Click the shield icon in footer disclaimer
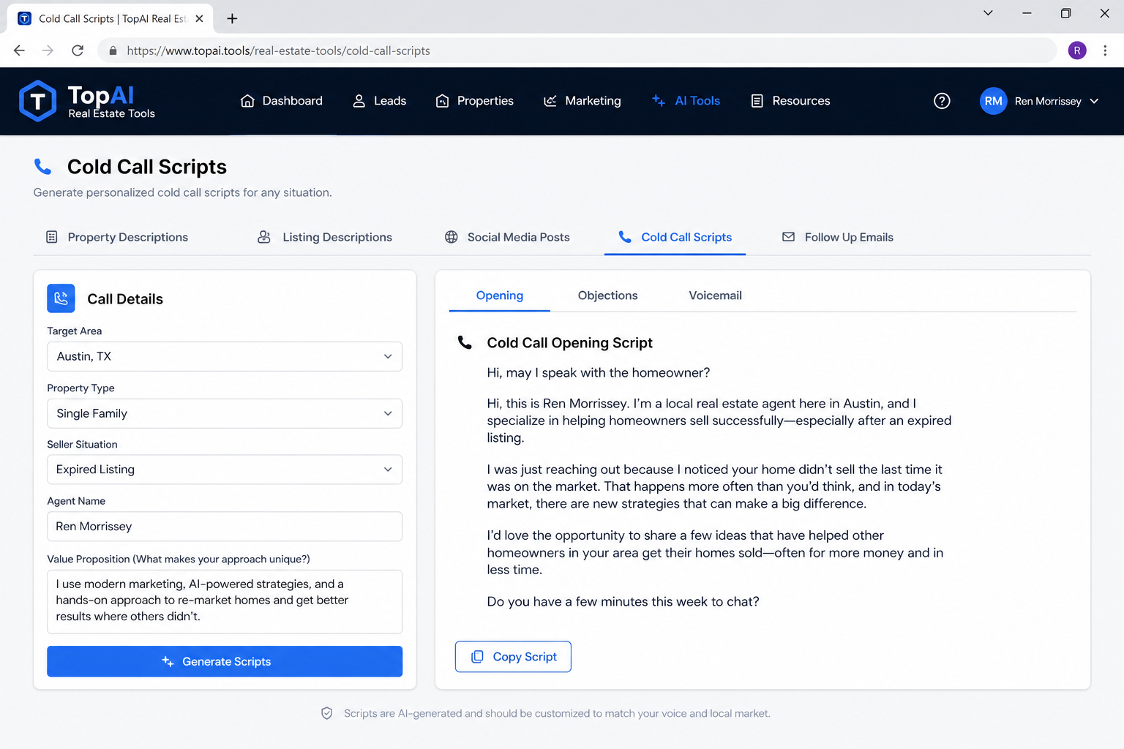This screenshot has height=749, width=1124. point(327,713)
